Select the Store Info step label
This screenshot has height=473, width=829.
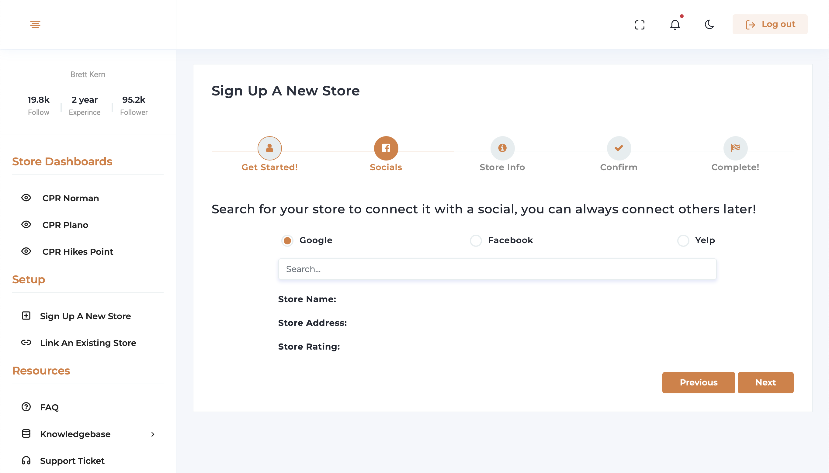[x=502, y=167]
